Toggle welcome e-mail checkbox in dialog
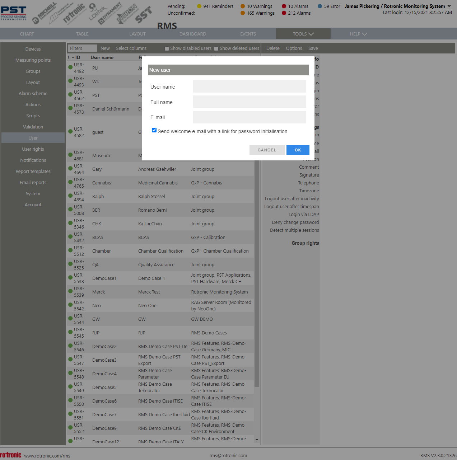Screen dimensions: 457x460 point(154,130)
